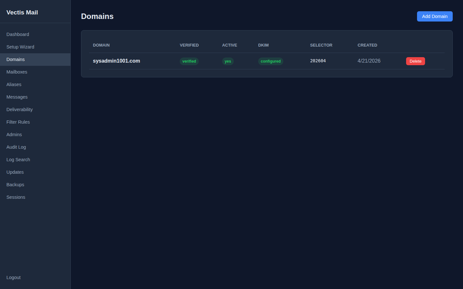Click the Vectis Mail logo title
The height and width of the screenshot is (289, 463).
click(22, 13)
